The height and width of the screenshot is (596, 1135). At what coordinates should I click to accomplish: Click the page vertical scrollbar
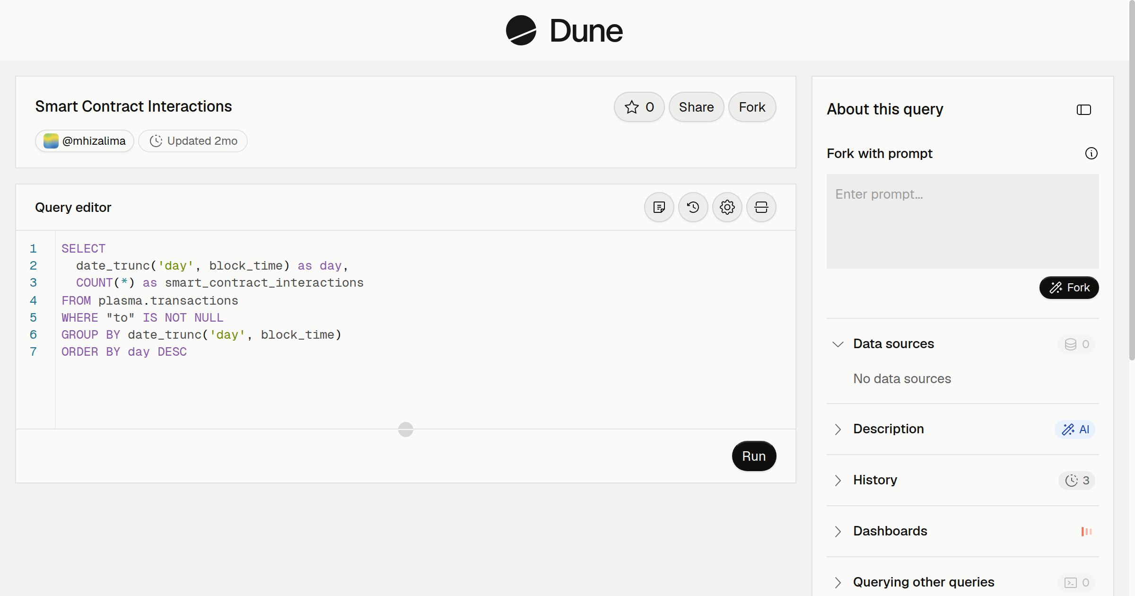point(1132,180)
